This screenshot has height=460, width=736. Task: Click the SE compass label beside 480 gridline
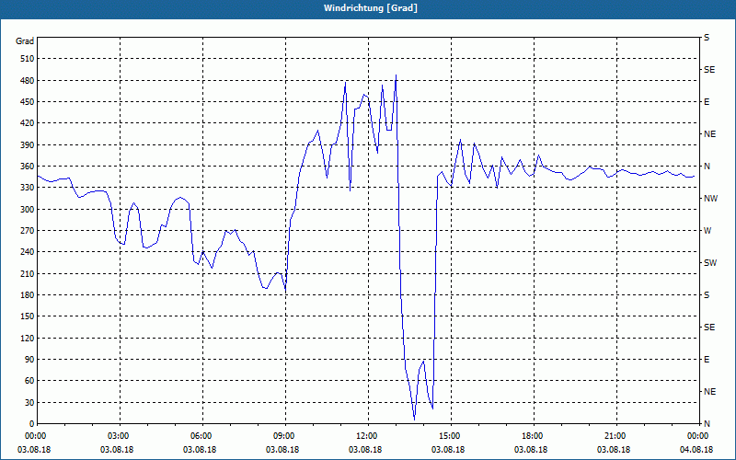click(709, 70)
